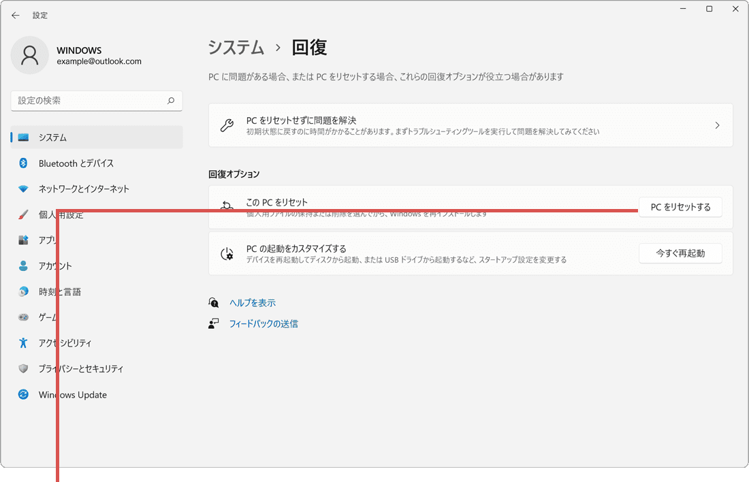Click the wrench icon beside troubleshoot option
The image size is (749, 482).
coord(227,125)
